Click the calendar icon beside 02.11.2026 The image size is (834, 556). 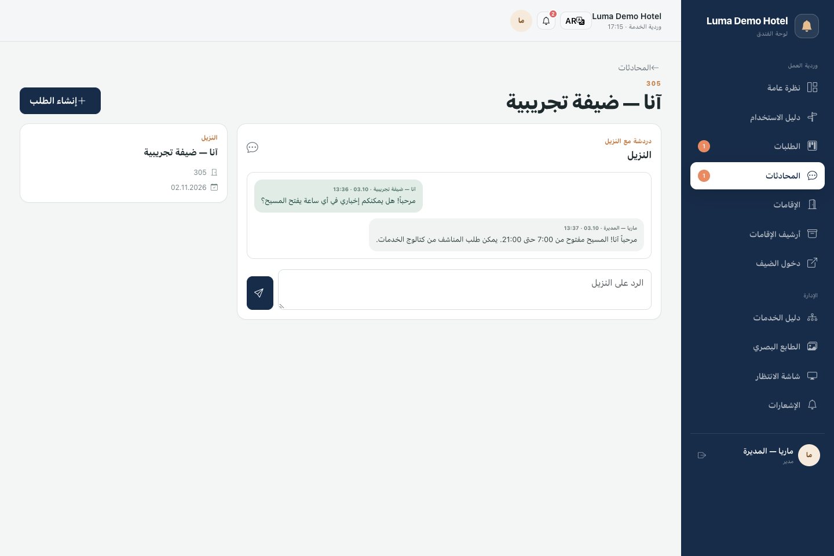point(214,188)
